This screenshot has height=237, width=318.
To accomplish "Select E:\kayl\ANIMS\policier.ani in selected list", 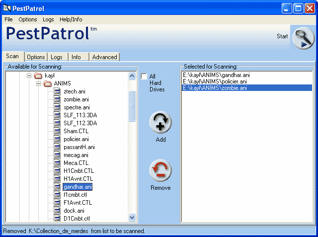I will 247,81.
